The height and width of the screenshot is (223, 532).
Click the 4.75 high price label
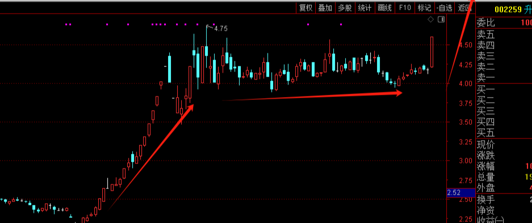click(221, 29)
